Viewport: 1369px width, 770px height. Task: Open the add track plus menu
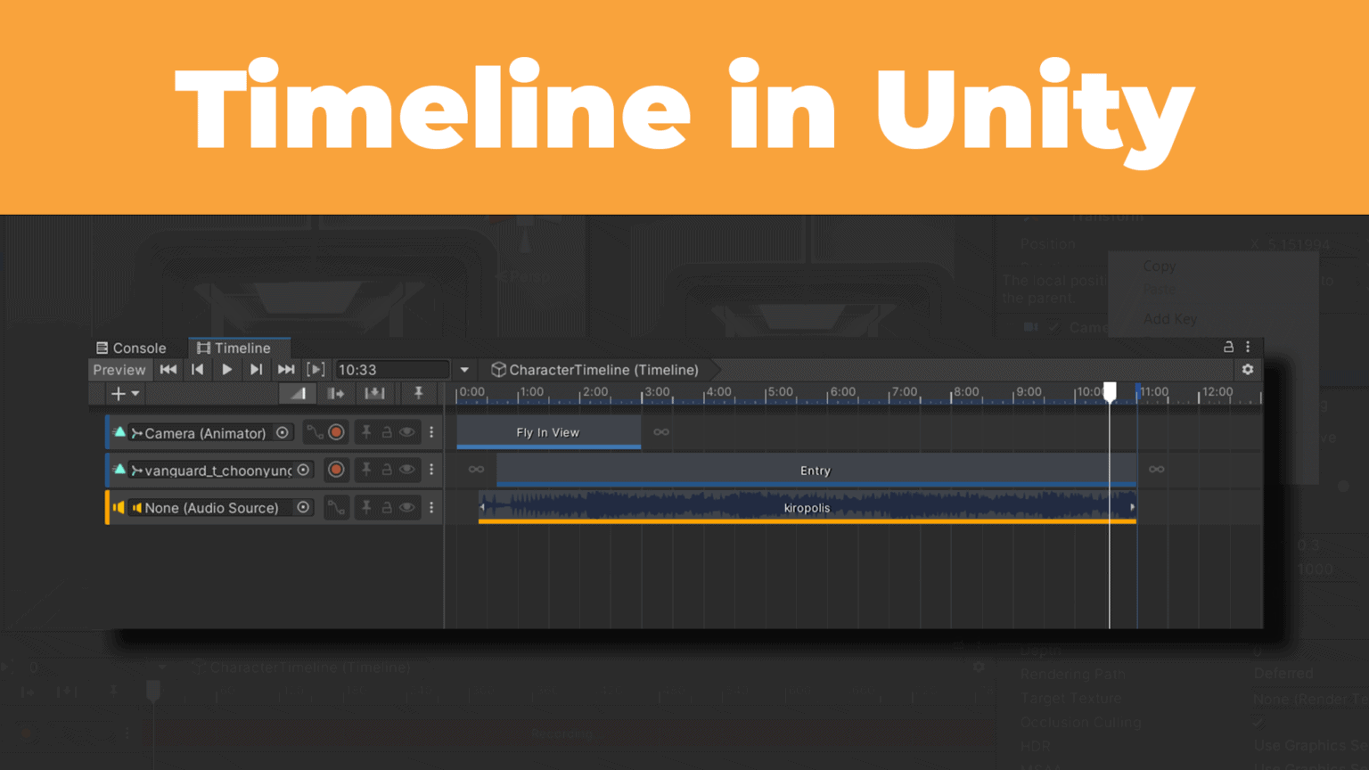tap(118, 393)
